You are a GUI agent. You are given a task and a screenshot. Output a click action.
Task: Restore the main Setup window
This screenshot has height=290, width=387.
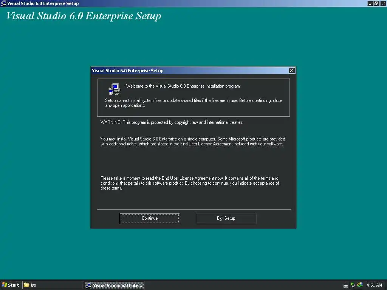pyautogui.click(x=376, y=3)
